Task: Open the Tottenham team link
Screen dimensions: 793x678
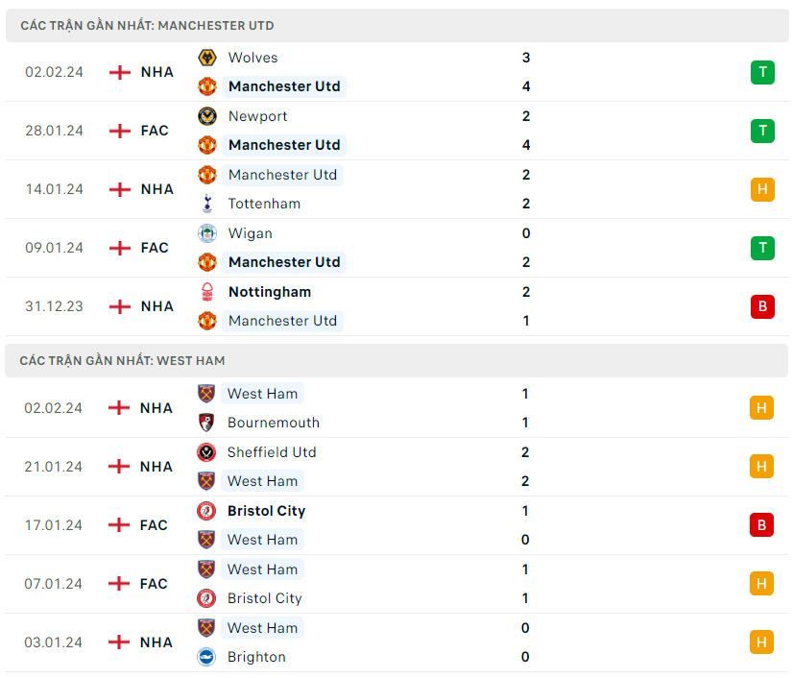Action: (x=264, y=204)
